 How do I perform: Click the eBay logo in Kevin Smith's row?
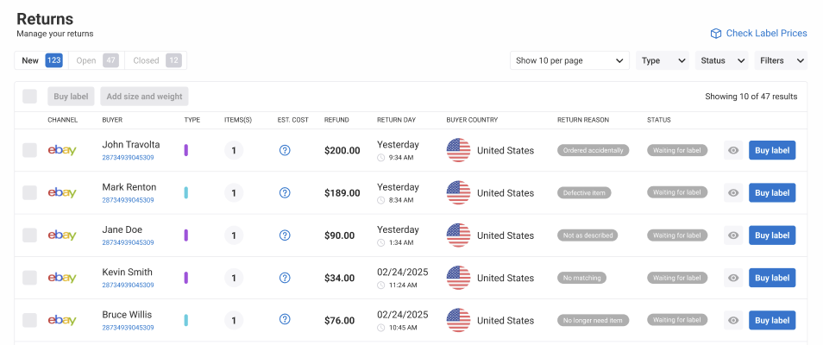62,278
